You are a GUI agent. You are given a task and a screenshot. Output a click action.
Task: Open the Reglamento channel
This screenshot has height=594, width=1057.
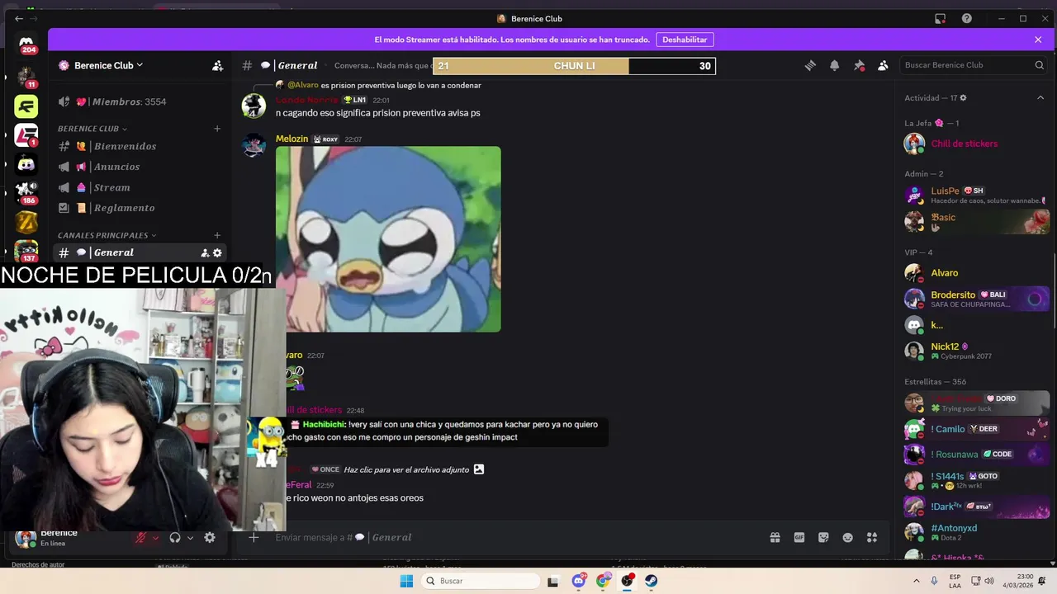point(139,208)
